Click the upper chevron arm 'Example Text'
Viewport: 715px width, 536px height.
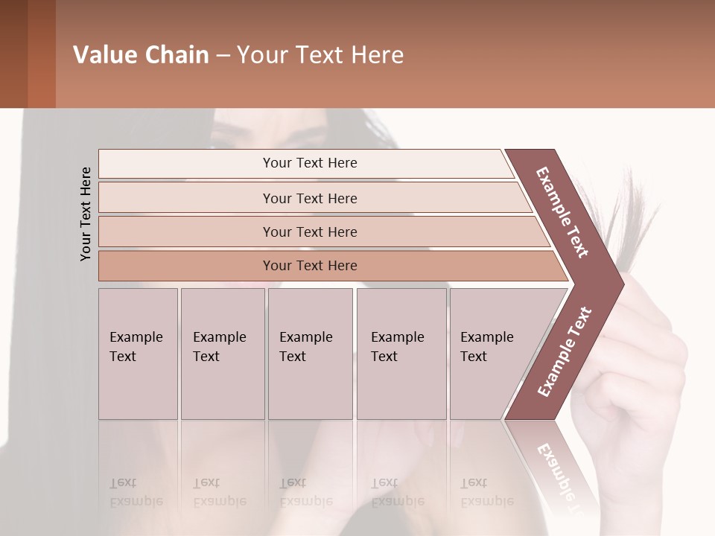[562, 212]
